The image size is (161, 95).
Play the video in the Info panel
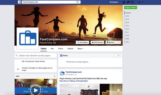[36, 90]
